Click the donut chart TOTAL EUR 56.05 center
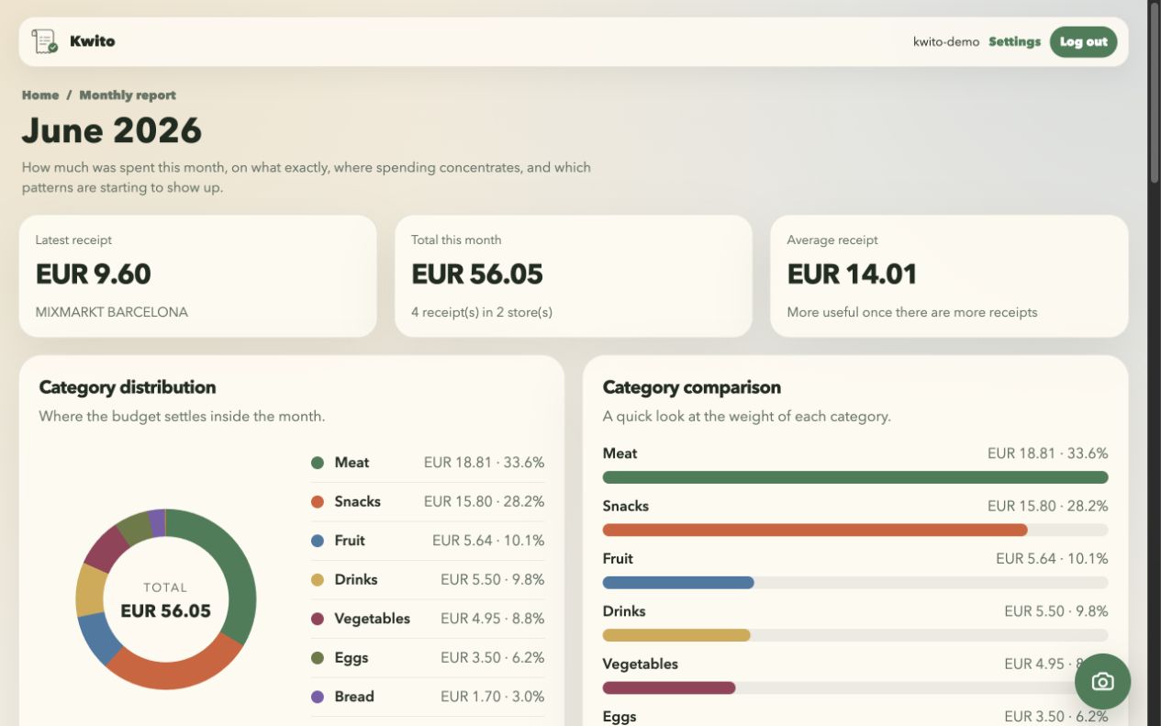 coord(165,600)
